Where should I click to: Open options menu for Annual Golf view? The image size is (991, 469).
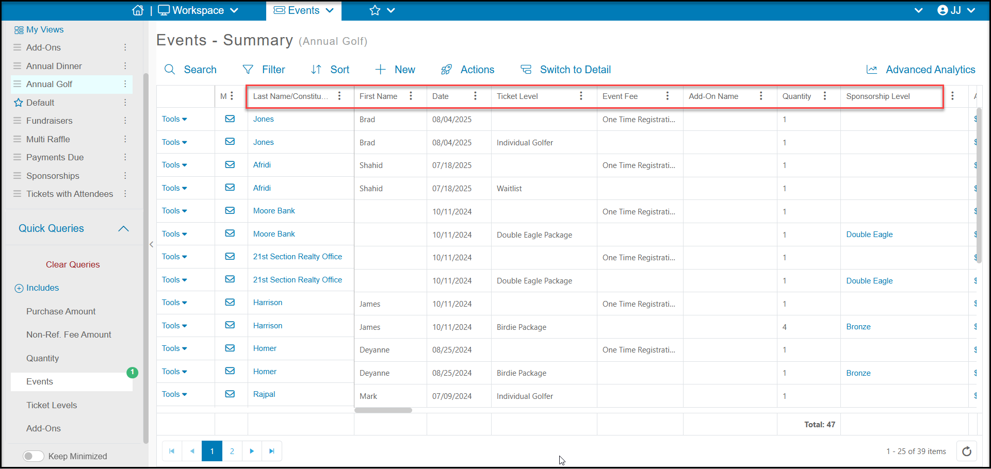pyautogui.click(x=125, y=84)
